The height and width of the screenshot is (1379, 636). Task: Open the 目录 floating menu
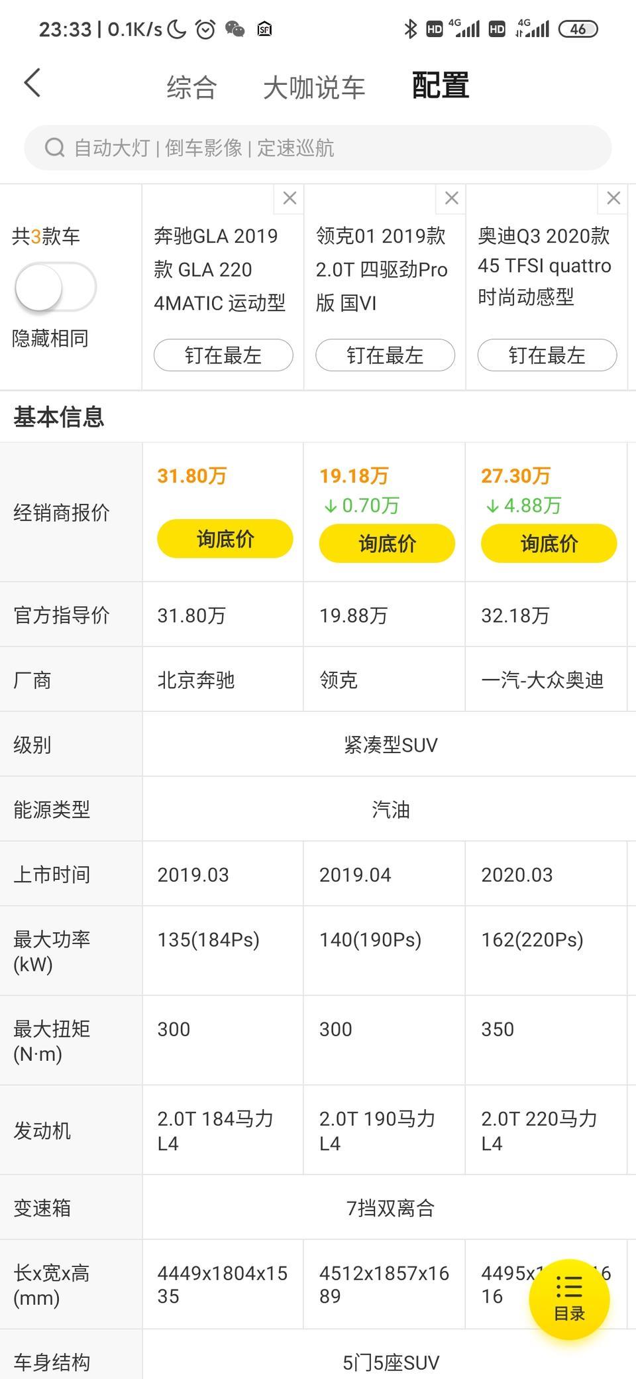pos(569,1299)
